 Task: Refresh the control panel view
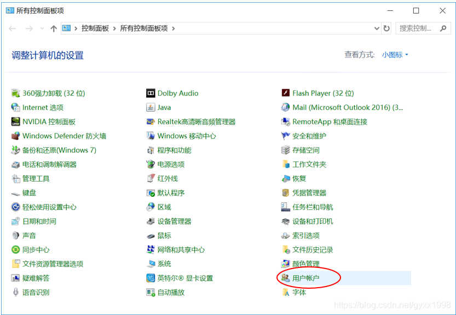pos(386,28)
